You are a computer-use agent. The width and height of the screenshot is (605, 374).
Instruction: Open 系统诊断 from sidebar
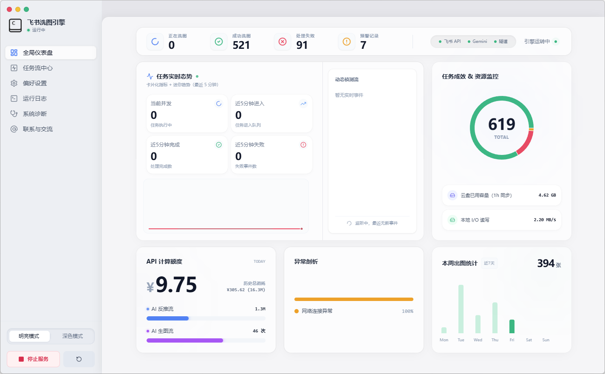(35, 114)
